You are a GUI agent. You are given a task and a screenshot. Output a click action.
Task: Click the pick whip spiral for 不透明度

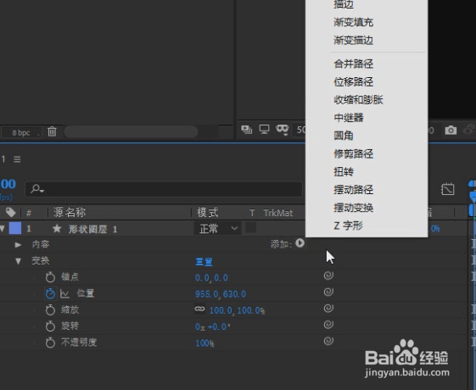pyautogui.click(x=328, y=341)
